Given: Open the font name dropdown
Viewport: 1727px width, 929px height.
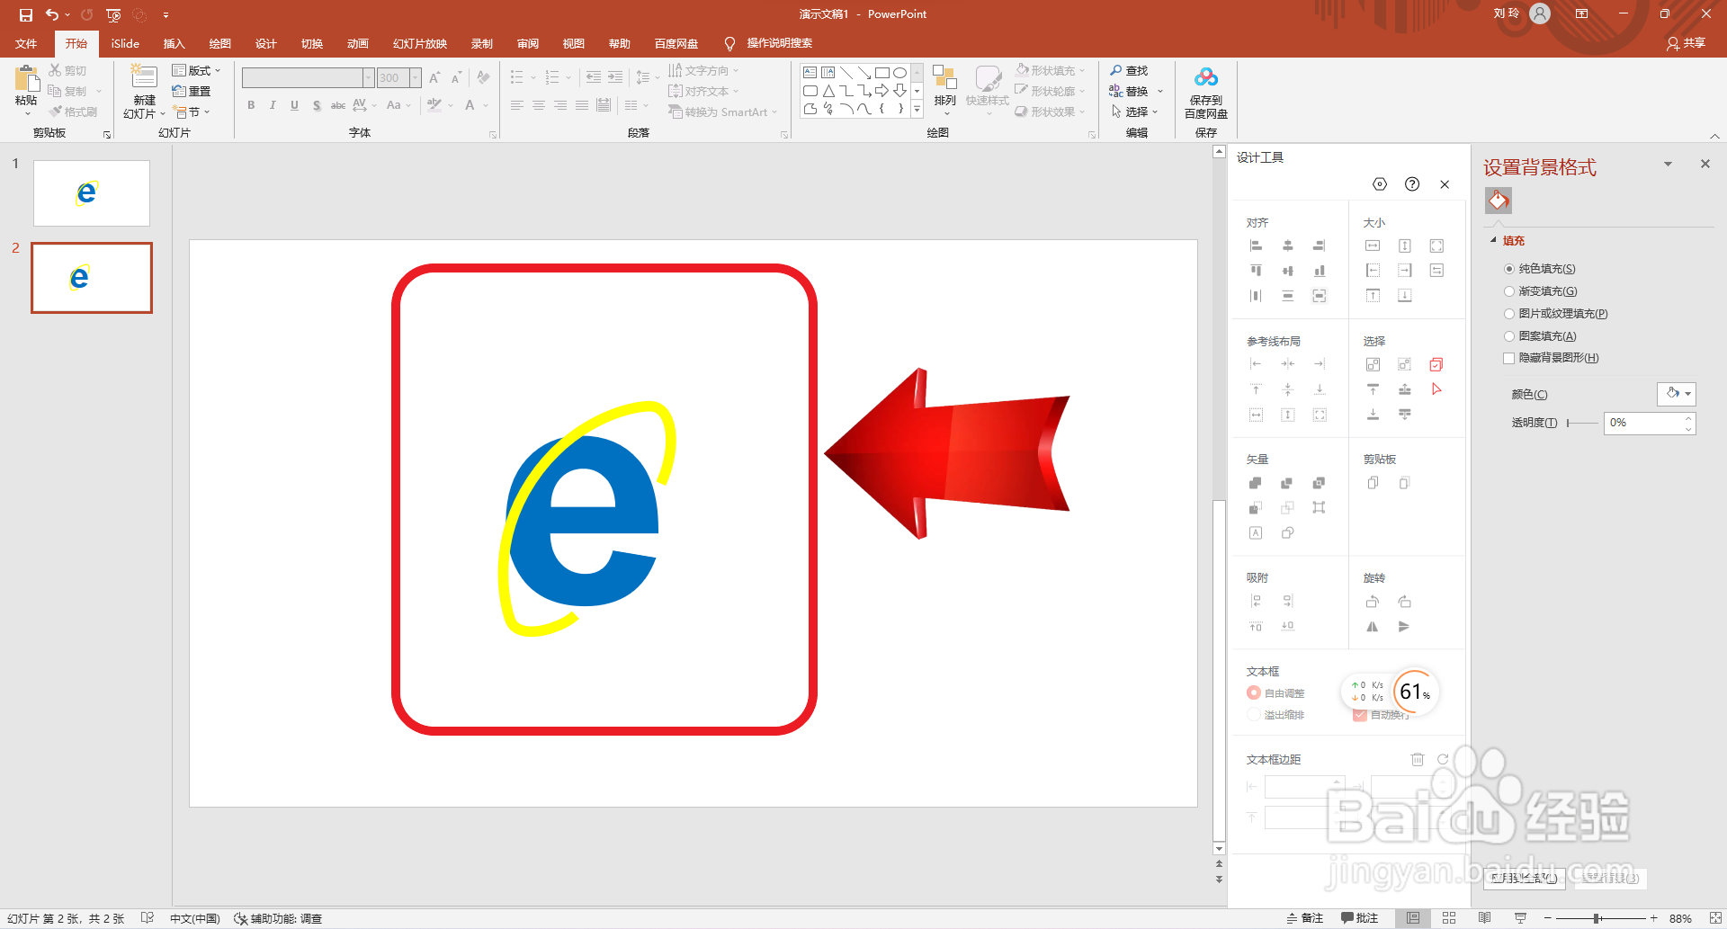Looking at the screenshot, I should click(368, 78).
